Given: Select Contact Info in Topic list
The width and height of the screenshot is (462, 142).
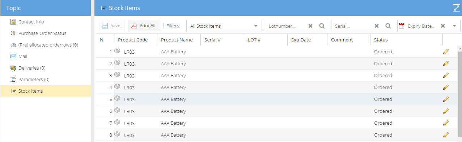Looking at the screenshot, I should 31,22.
